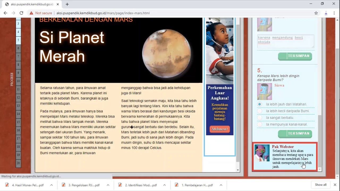Screen dimensions: 340x191
Task: Select 'Ia lebih kecil daripada Bumi' radio option
Action: [x=260, y=111]
